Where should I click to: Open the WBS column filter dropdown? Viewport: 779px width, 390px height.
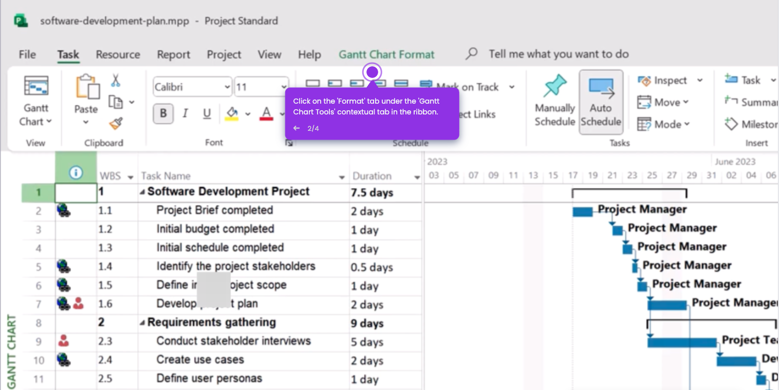point(131,177)
